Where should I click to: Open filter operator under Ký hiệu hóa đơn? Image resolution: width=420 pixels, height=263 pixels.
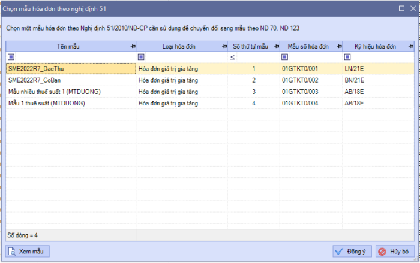point(347,57)
